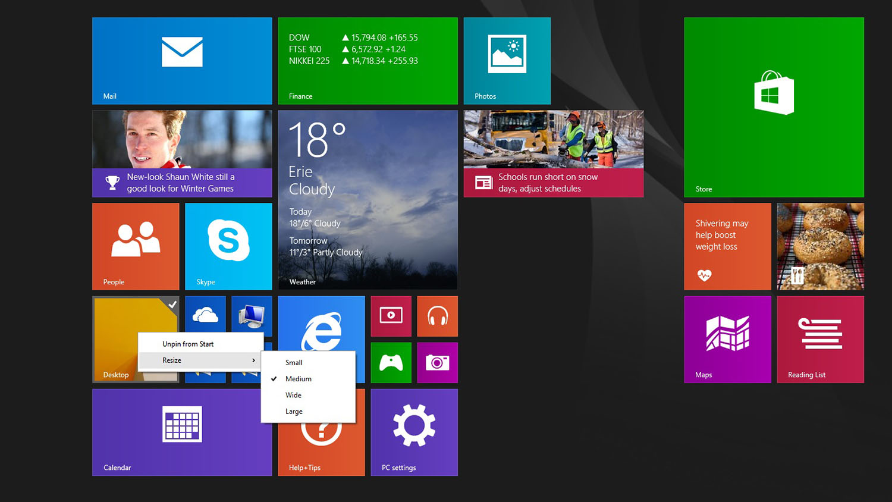Click the DOW 15,794.08 index row

click(353, 37)
